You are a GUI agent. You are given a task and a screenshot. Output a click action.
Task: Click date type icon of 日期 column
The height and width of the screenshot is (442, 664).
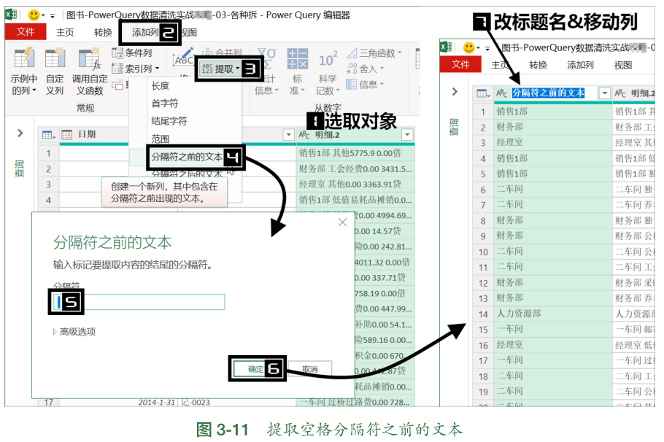point(67,135)
